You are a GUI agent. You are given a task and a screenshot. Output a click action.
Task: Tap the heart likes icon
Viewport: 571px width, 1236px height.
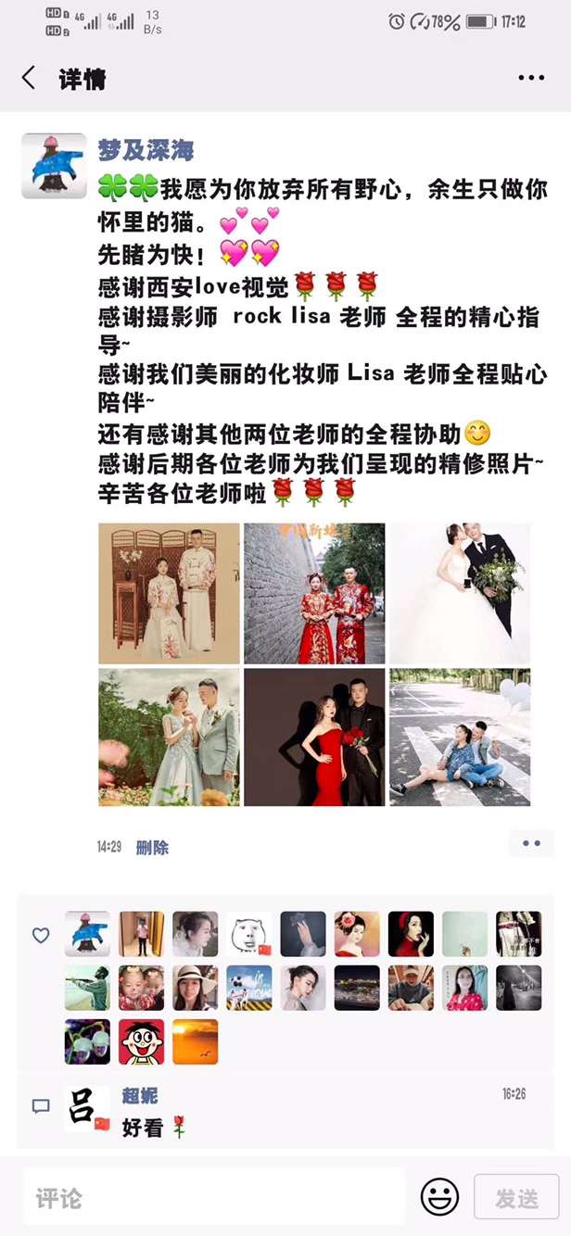tap(41, 936)
